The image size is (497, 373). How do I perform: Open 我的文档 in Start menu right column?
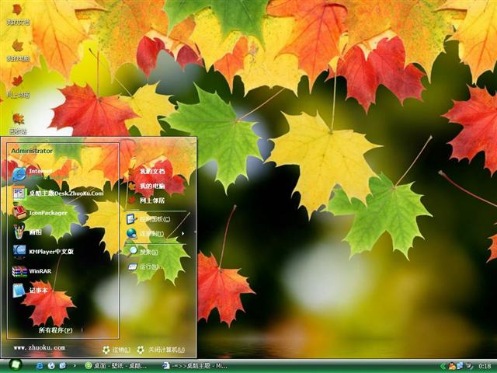[147, 172]
